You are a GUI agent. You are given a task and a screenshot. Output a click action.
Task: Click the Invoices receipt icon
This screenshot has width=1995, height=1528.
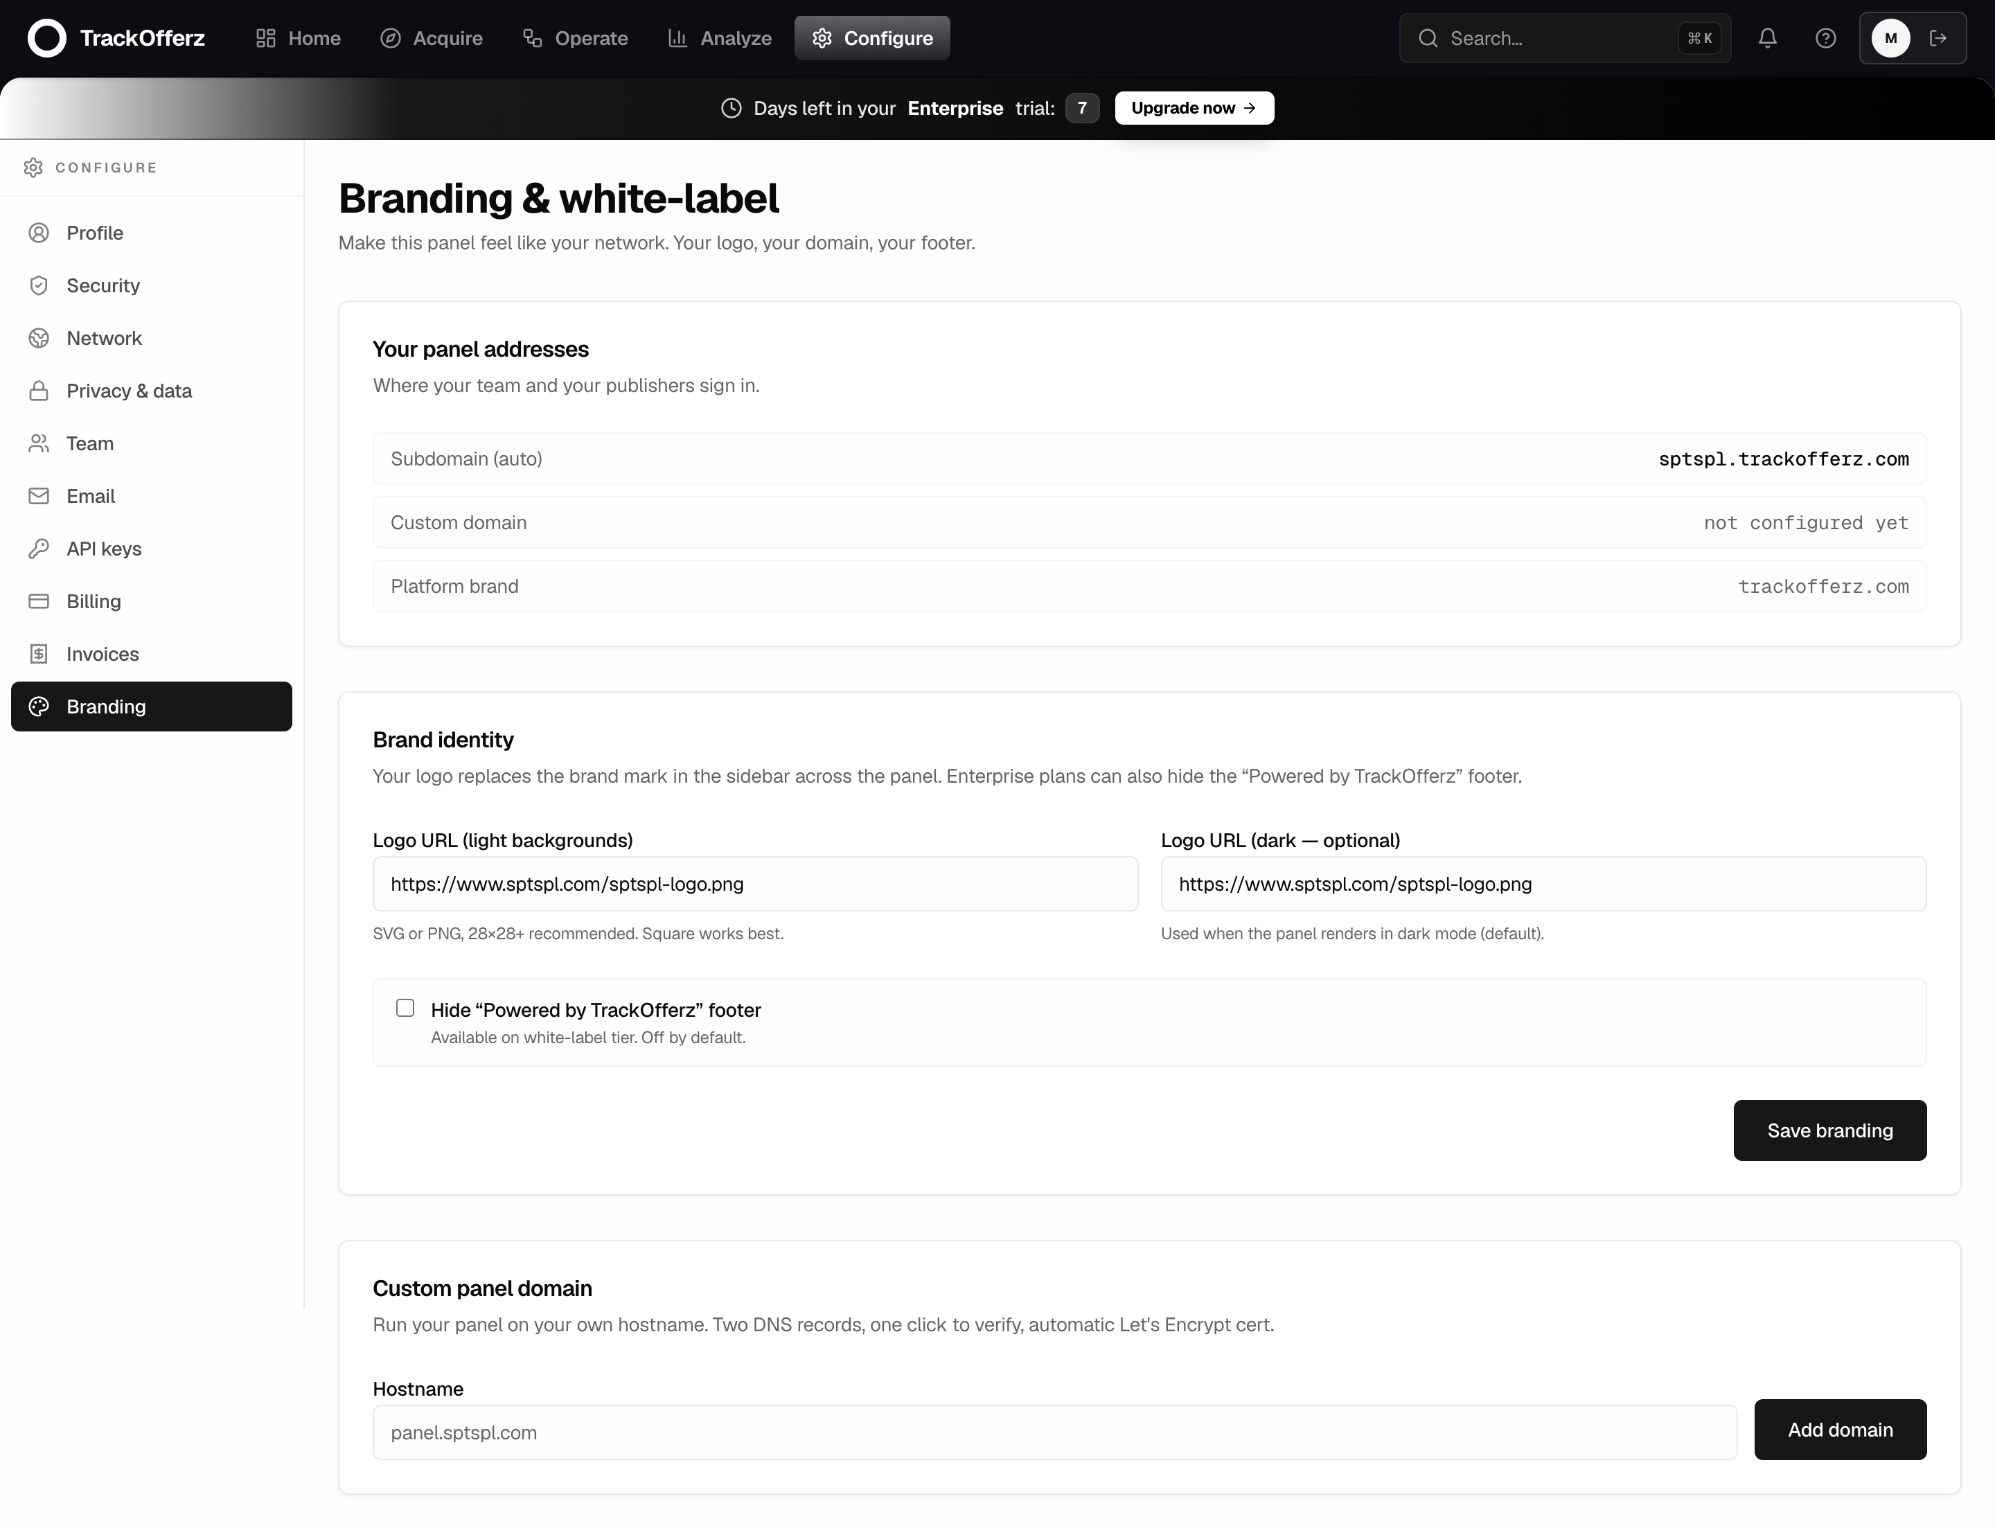pos(39,655)
